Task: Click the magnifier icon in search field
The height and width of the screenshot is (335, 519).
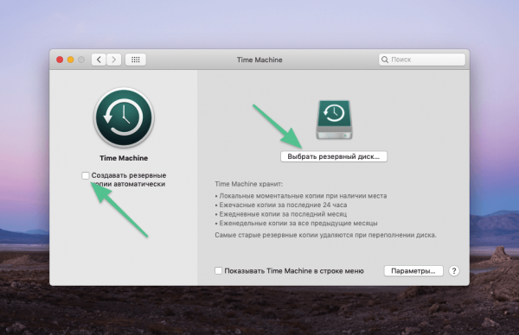Action: coord(385,60)
